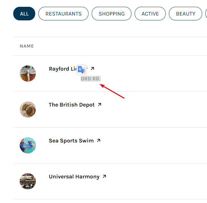Go to Universal Harmony business page
The image size is (207, 203).
point(74,177)
